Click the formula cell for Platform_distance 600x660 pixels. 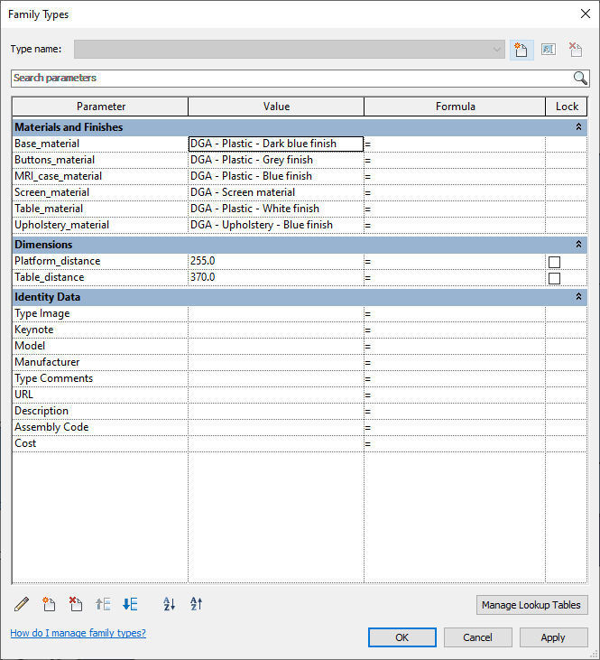(x=455, y=261)
